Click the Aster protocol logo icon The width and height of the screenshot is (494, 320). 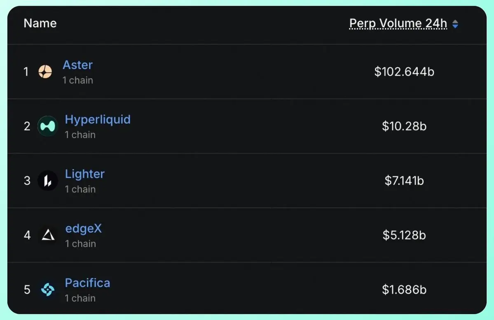pyautogui.click(x=45, y=72)
